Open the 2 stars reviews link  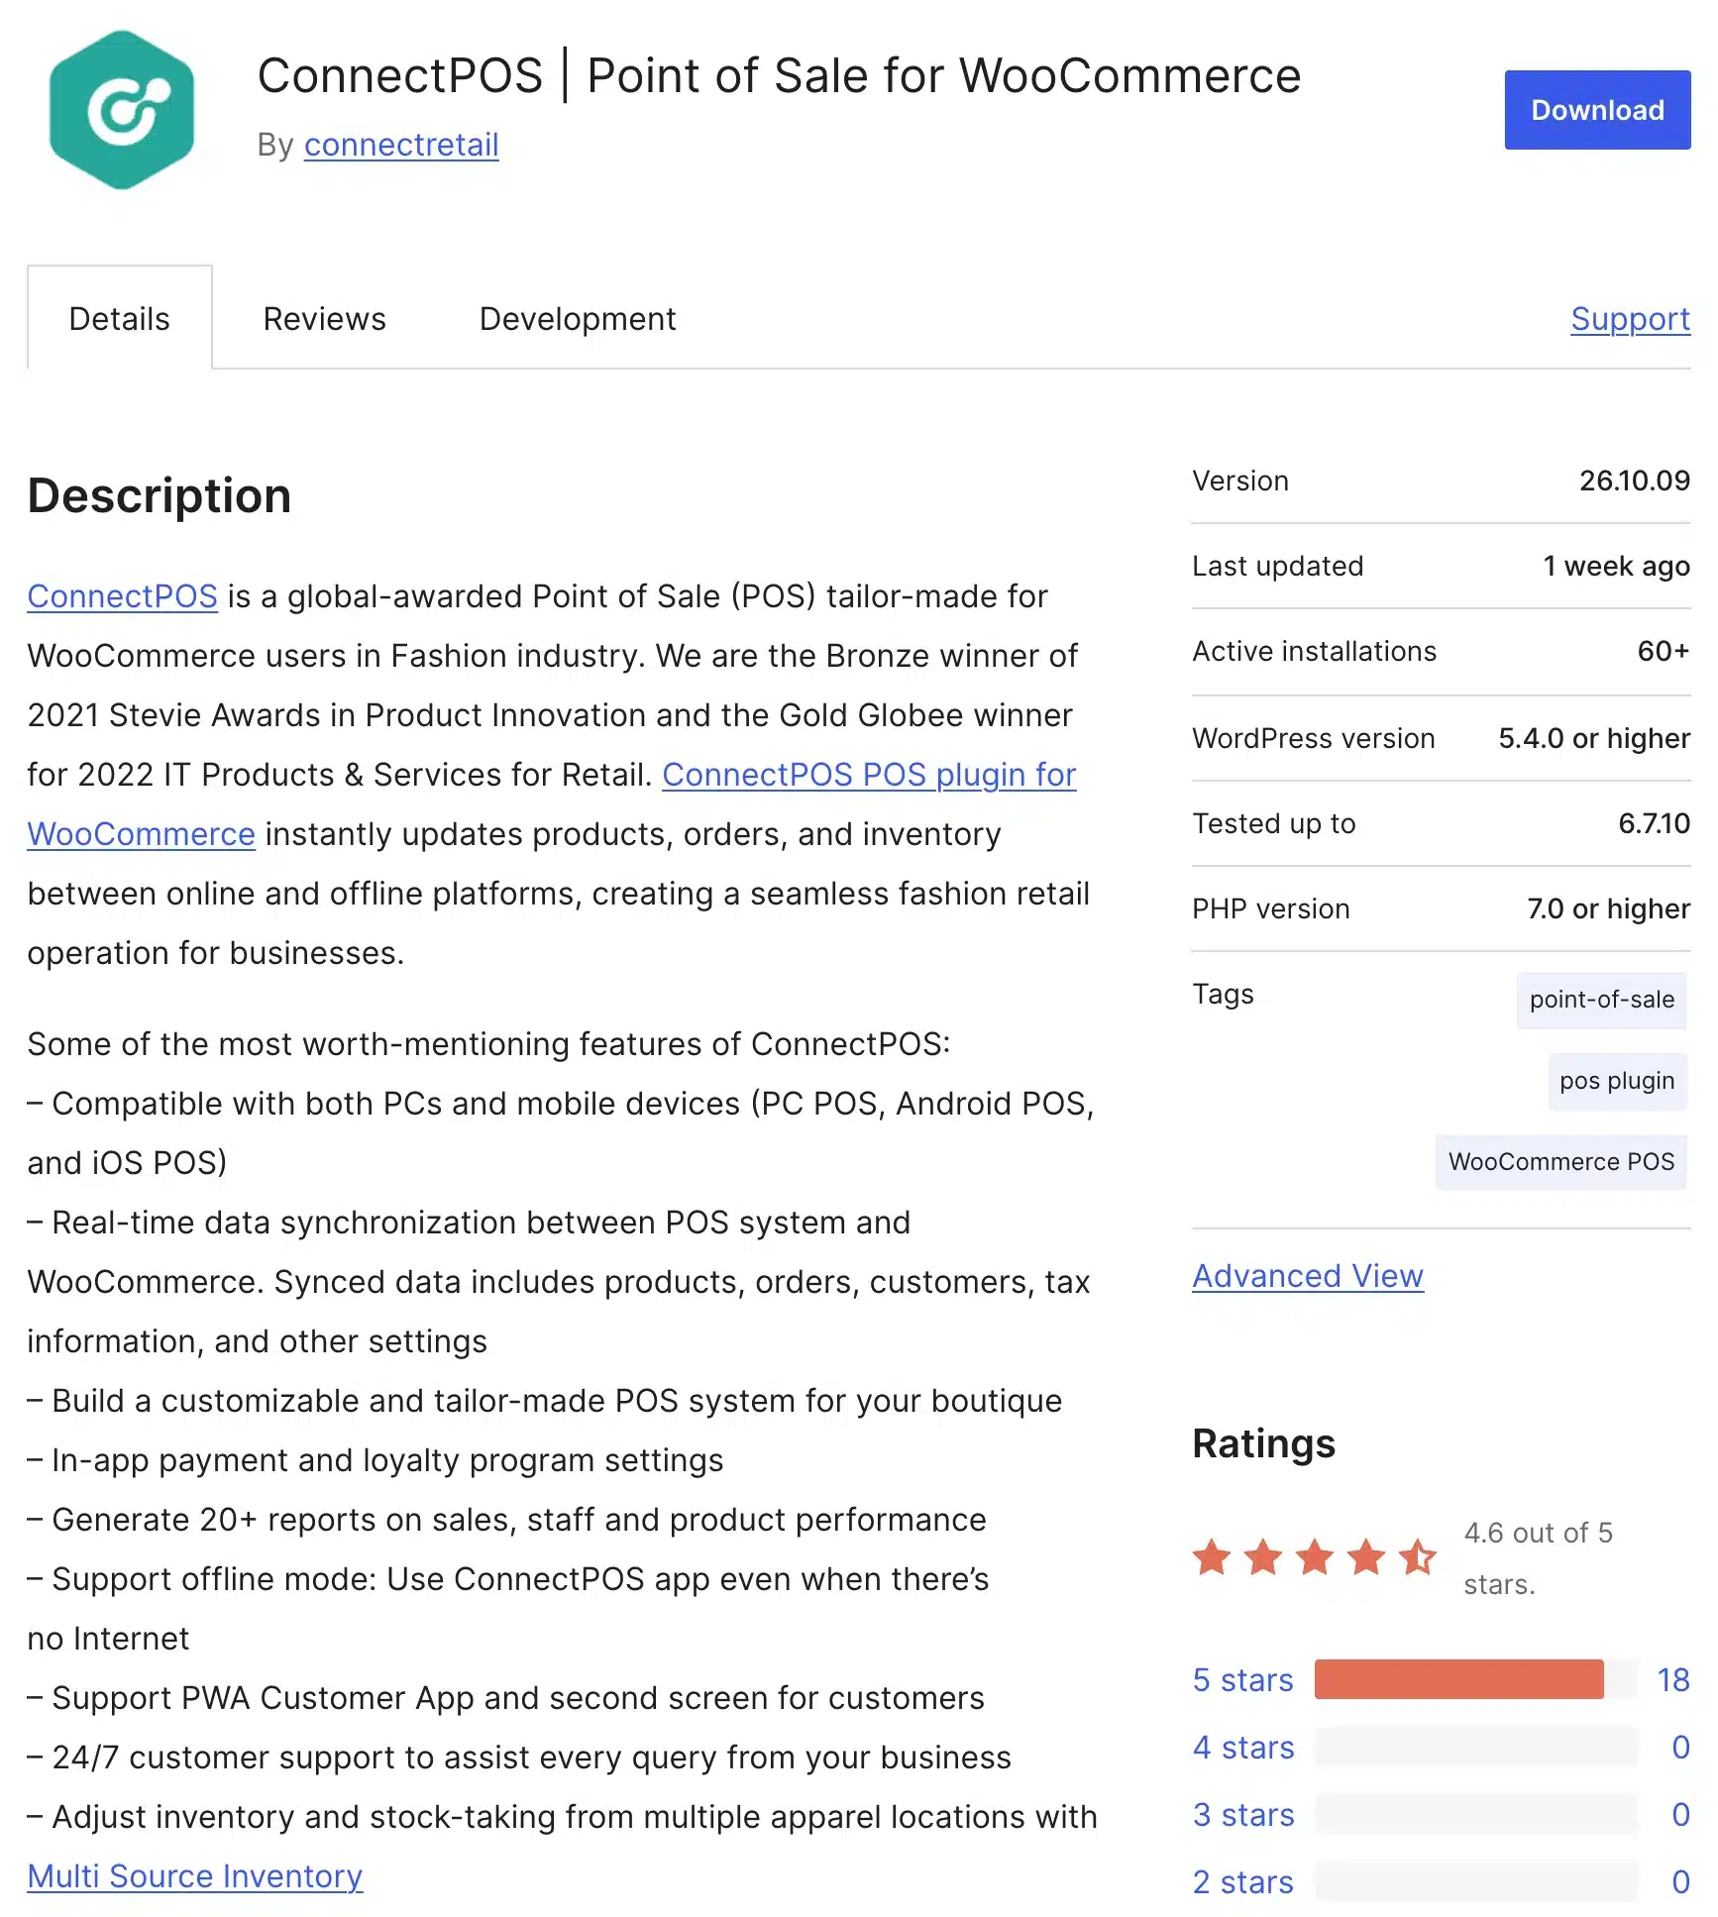[x=1243, y=1881]
